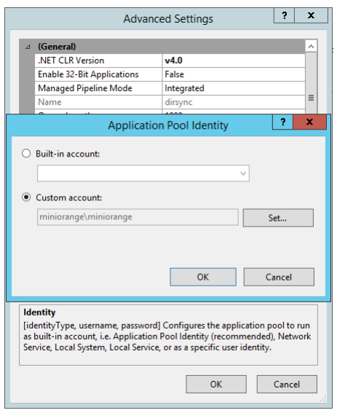Screen dimensions: 337x413
Task: Select the Built-in account radio button
Action: click(x=26, y=154)
